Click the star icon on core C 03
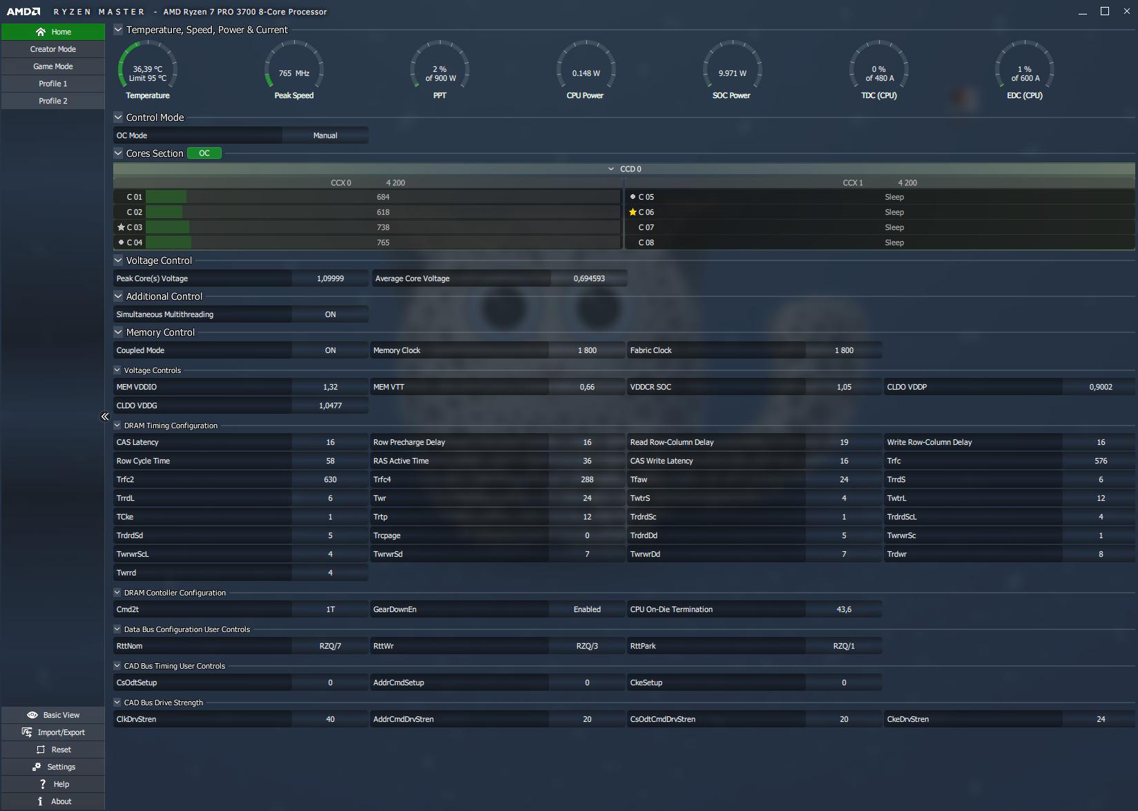Image resolution: width=1138 pixels, height=811 pixels. [x=121, y=227]
